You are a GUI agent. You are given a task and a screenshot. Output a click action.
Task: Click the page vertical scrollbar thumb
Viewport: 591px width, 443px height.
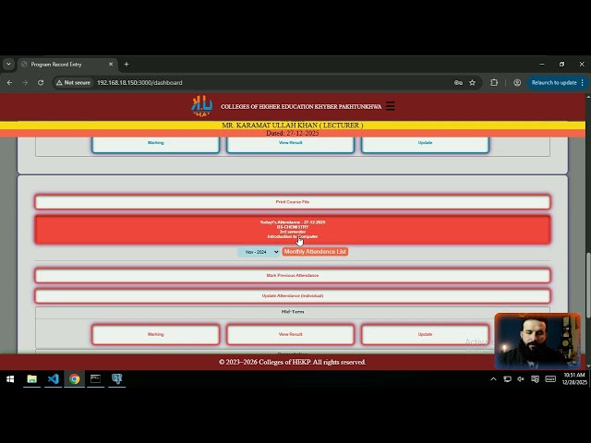(588, 284)
